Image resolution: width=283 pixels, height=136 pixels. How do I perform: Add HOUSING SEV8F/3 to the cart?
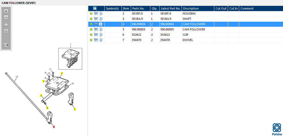click(96, 13)
